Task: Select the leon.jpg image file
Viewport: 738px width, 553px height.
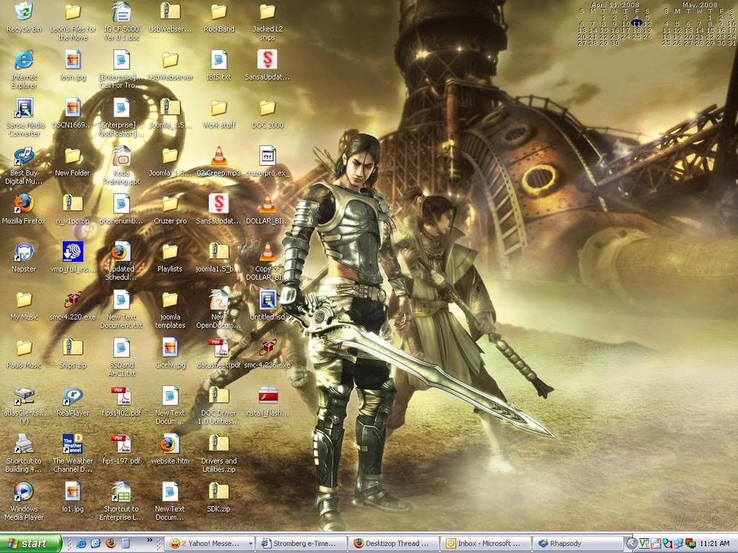Action: 73,66
